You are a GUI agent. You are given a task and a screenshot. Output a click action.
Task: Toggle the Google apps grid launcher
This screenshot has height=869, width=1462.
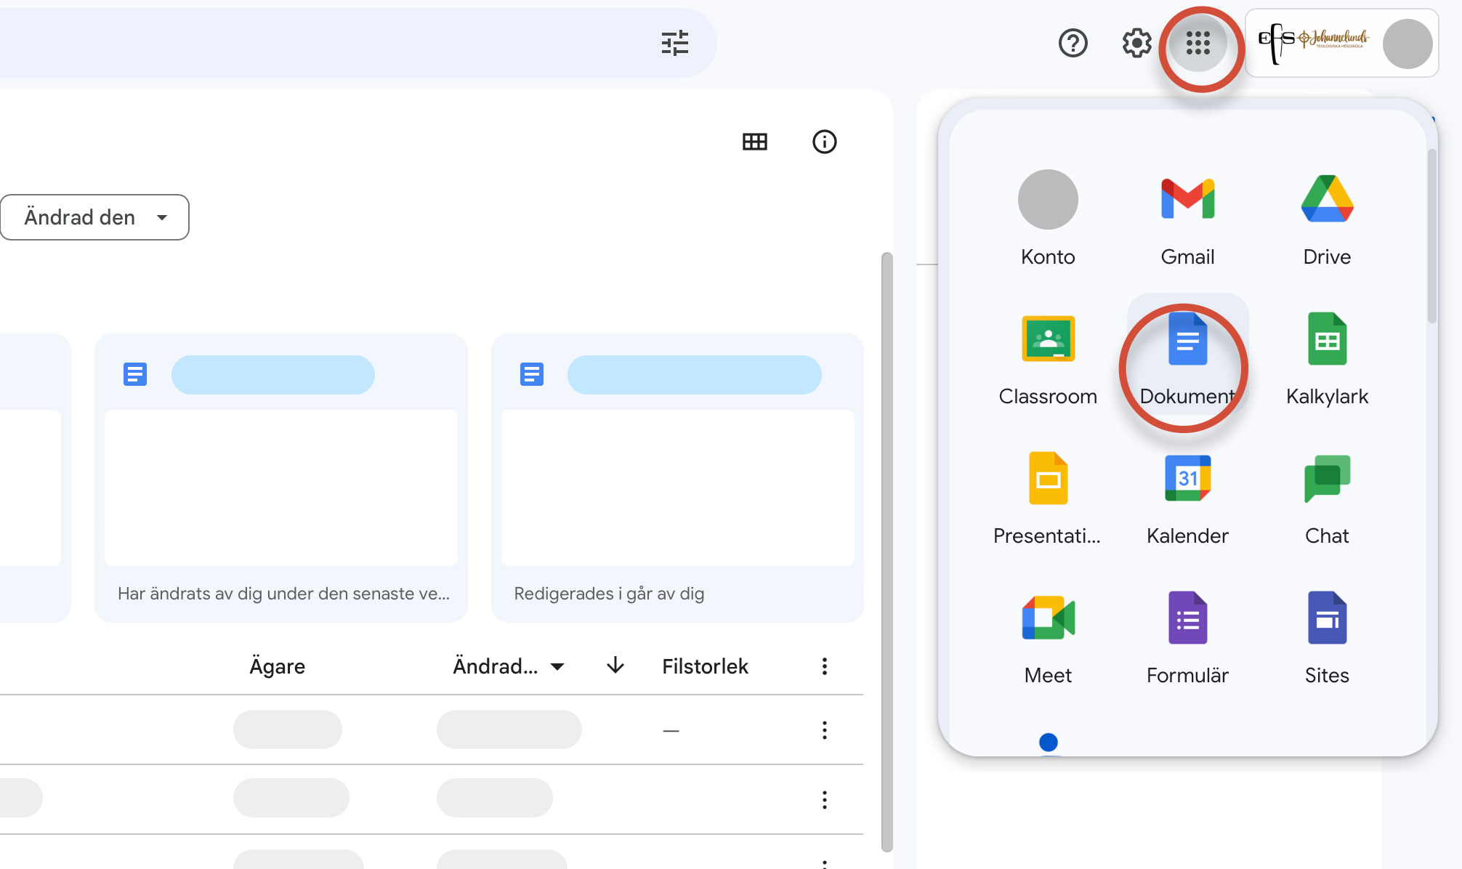1198,43
